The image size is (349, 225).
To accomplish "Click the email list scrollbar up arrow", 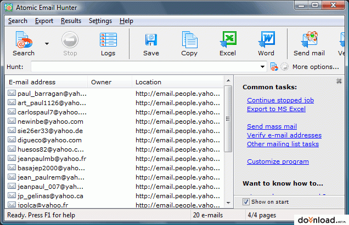I will pos(228,80).
